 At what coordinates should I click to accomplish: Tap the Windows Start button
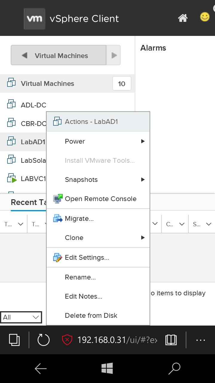pos(107,368)
